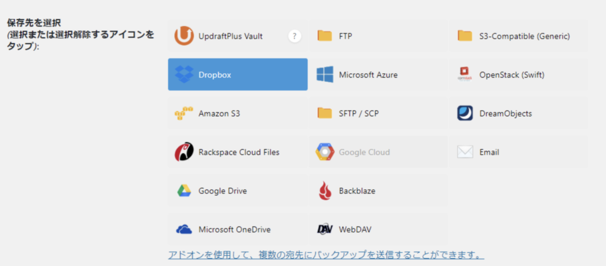Choose the Backblaze flame icon

(325, 191)
